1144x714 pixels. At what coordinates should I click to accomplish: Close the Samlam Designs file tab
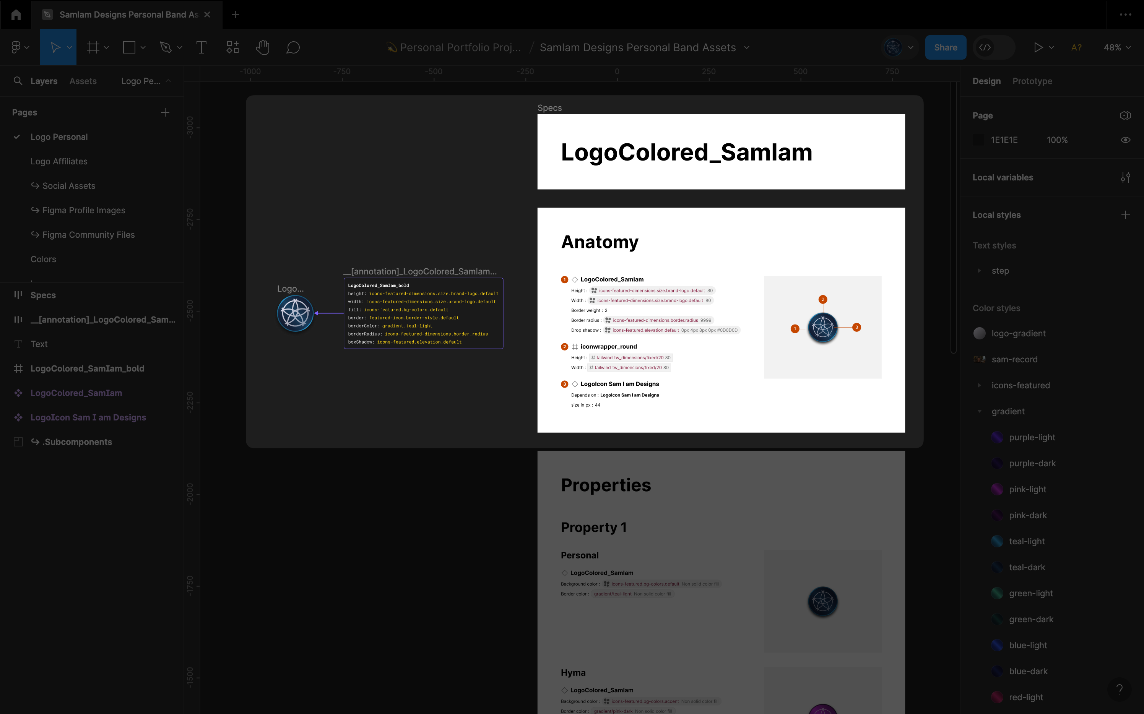(x=207, y=15)
